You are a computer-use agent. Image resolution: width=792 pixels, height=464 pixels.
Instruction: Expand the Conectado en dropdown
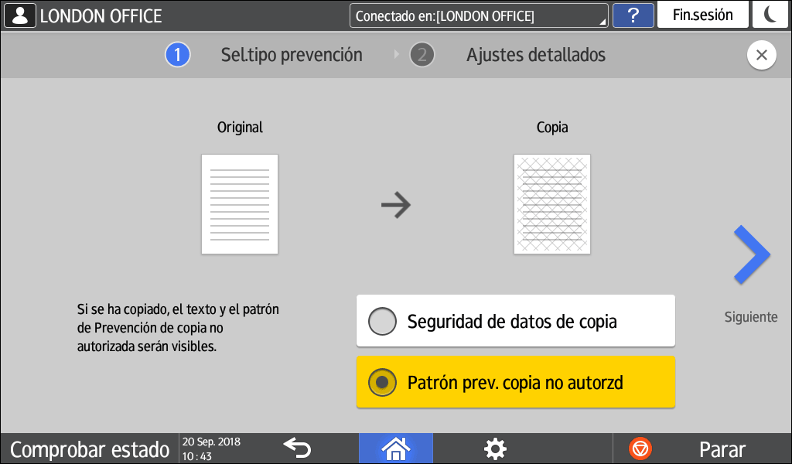coord(478,15)
